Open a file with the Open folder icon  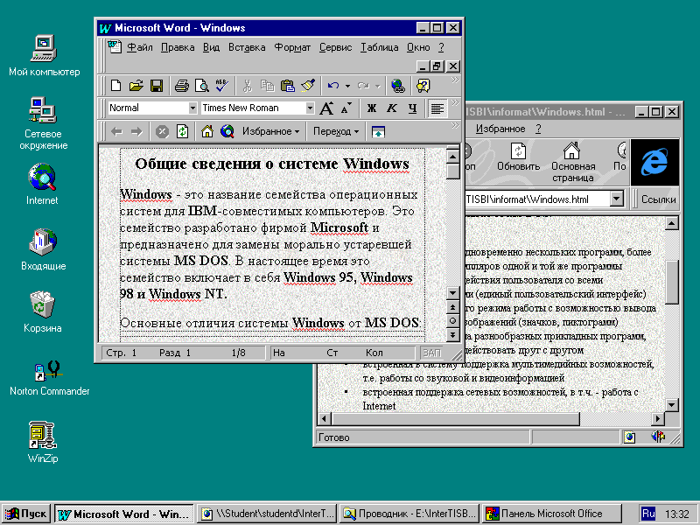coord(136,86)
